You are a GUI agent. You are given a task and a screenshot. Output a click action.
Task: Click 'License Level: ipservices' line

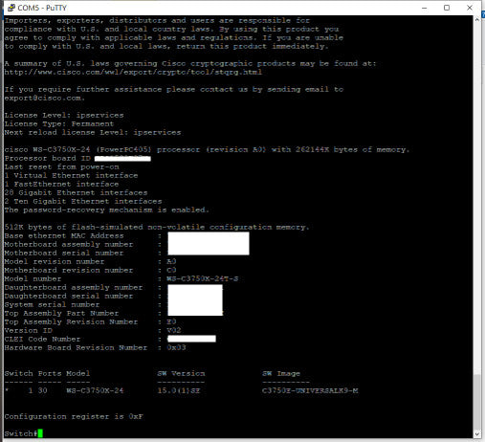coord(64,115)
